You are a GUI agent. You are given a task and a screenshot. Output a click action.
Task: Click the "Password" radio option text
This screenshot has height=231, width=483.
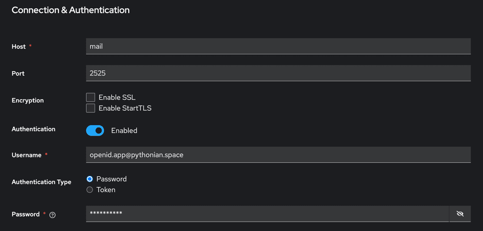pos(111,179)
